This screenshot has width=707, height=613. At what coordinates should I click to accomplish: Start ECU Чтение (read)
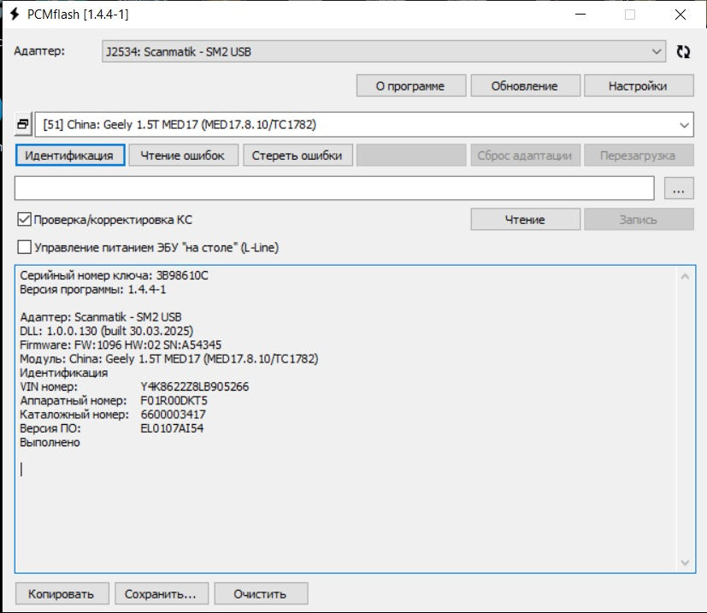click(525, 219)
